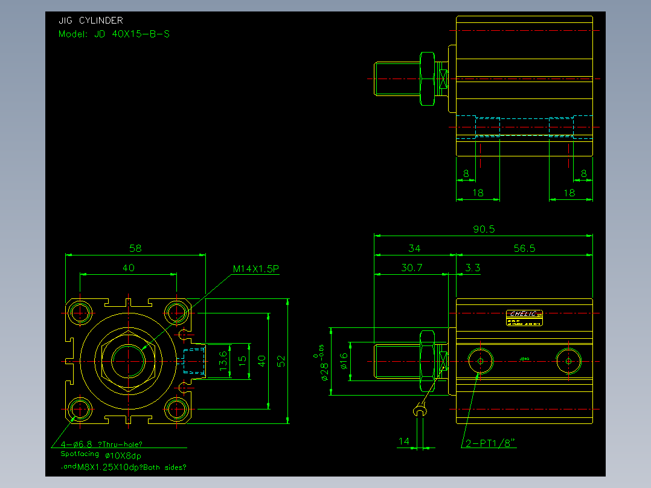Select the M14X1.5P thread callout
Viewport: 651px width, 488px height.
pyautogui.click(x=256, y=269)
